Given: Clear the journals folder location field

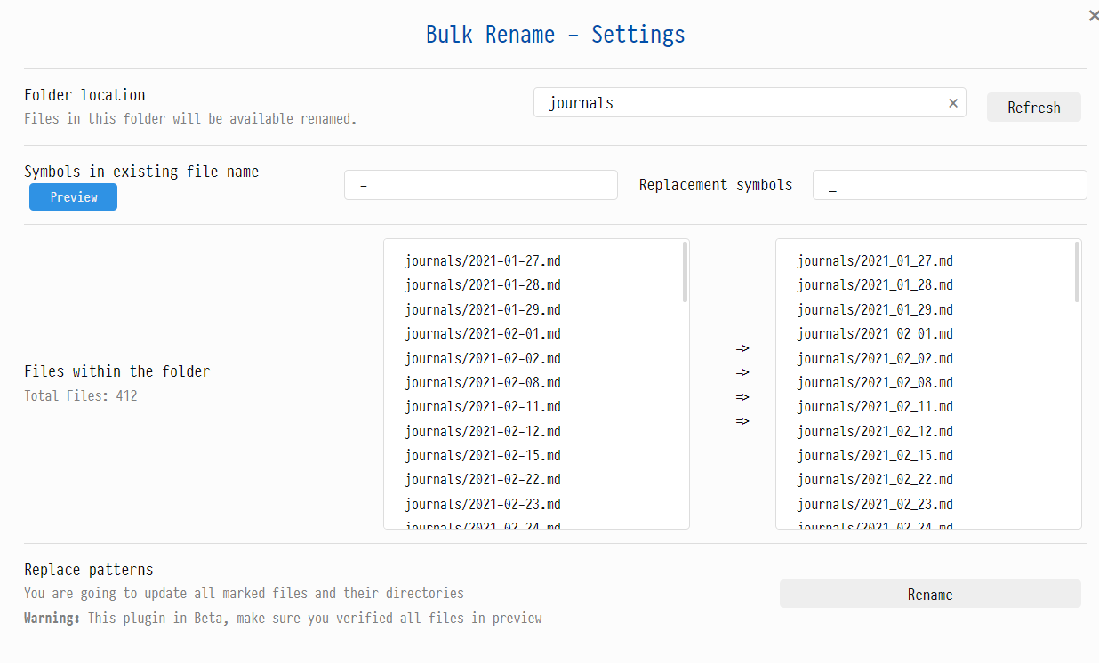Looking at the screenshot, I should point(953,103).
